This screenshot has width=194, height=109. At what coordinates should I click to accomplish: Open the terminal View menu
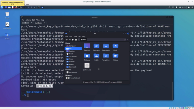pyautogui.click(x=38, y=20)
